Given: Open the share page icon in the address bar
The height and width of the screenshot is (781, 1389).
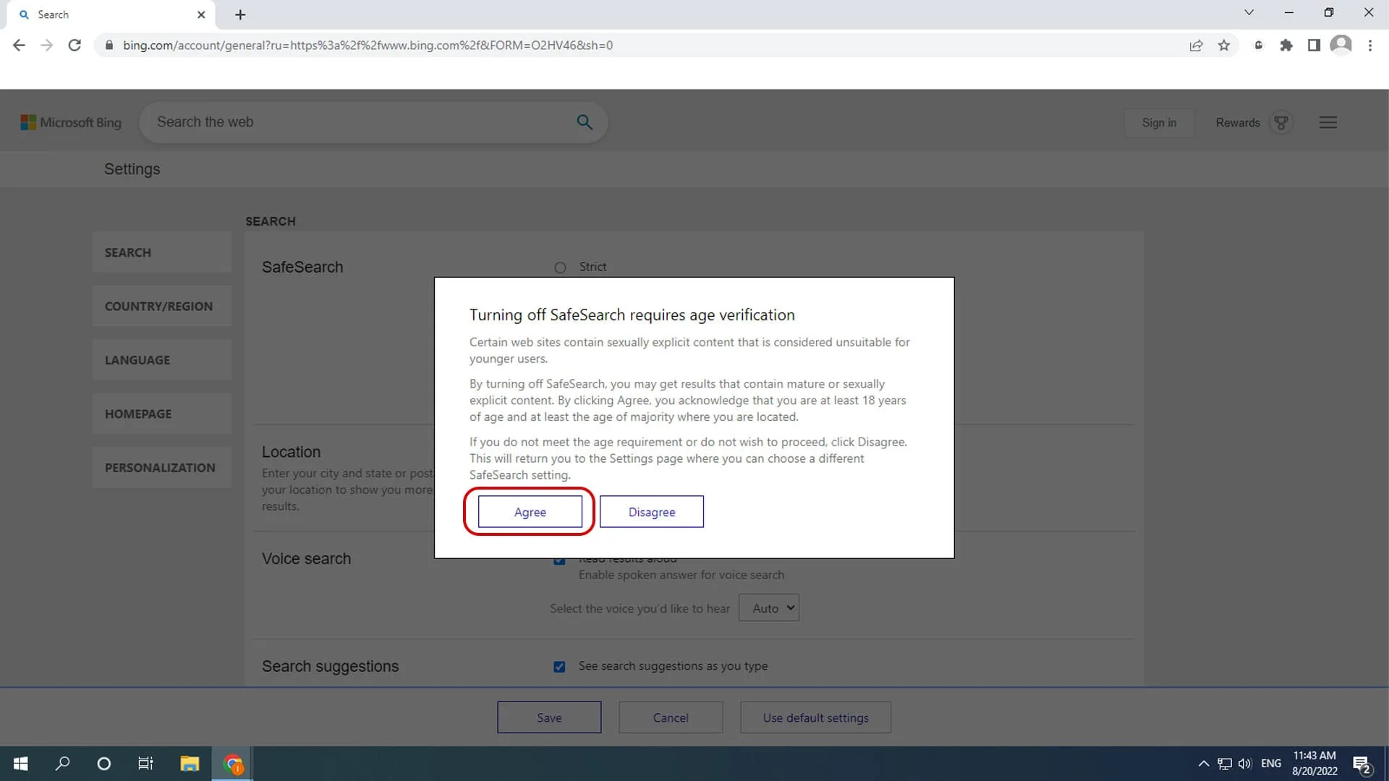Looking at the screenshot, I should [1196, 45].
